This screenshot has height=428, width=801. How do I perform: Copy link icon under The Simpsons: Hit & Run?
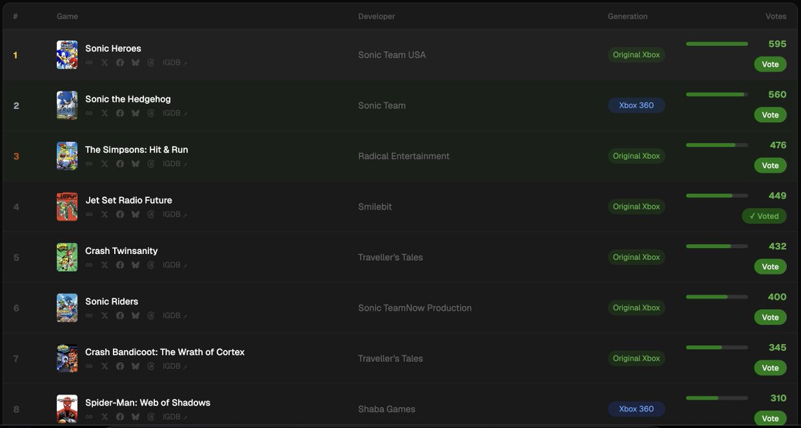pyautogui.click(x=89, y=164)
